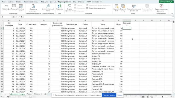Select cell with Варенец термостатный
The width and height of the screenshot is (175, 98).
point(103,54)
